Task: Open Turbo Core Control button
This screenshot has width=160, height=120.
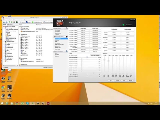Action: click(95, 55)
